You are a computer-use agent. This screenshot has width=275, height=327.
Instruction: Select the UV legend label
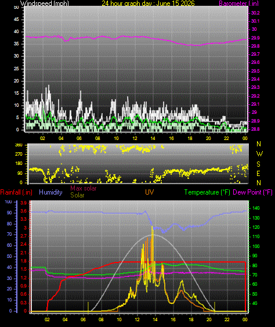click(149, 192)
